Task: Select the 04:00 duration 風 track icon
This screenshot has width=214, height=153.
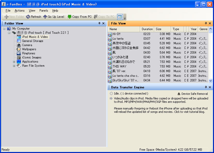Action: tap(110, 53)
